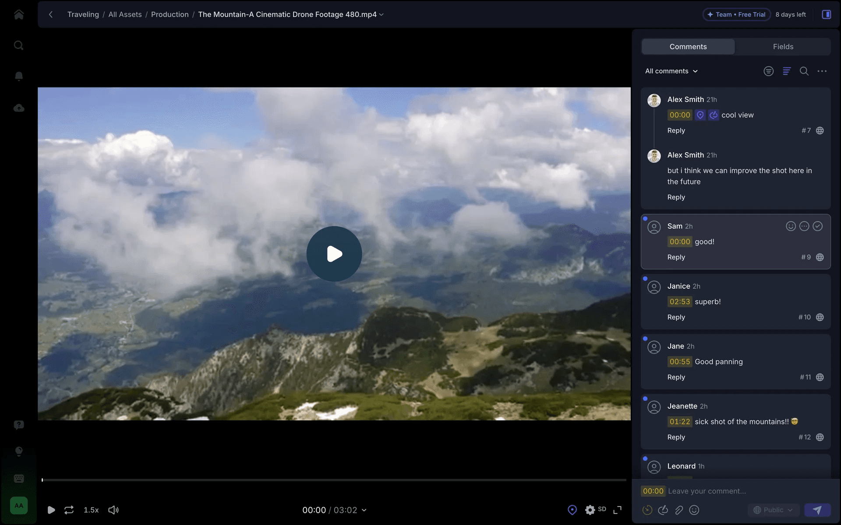Toggle the right sidebar panel
The height and width of the screenshot is (525, 841).
point(826,14)
